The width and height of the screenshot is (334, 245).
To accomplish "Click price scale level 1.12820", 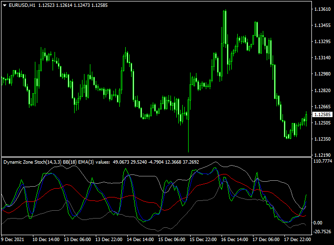I will 323,91.
